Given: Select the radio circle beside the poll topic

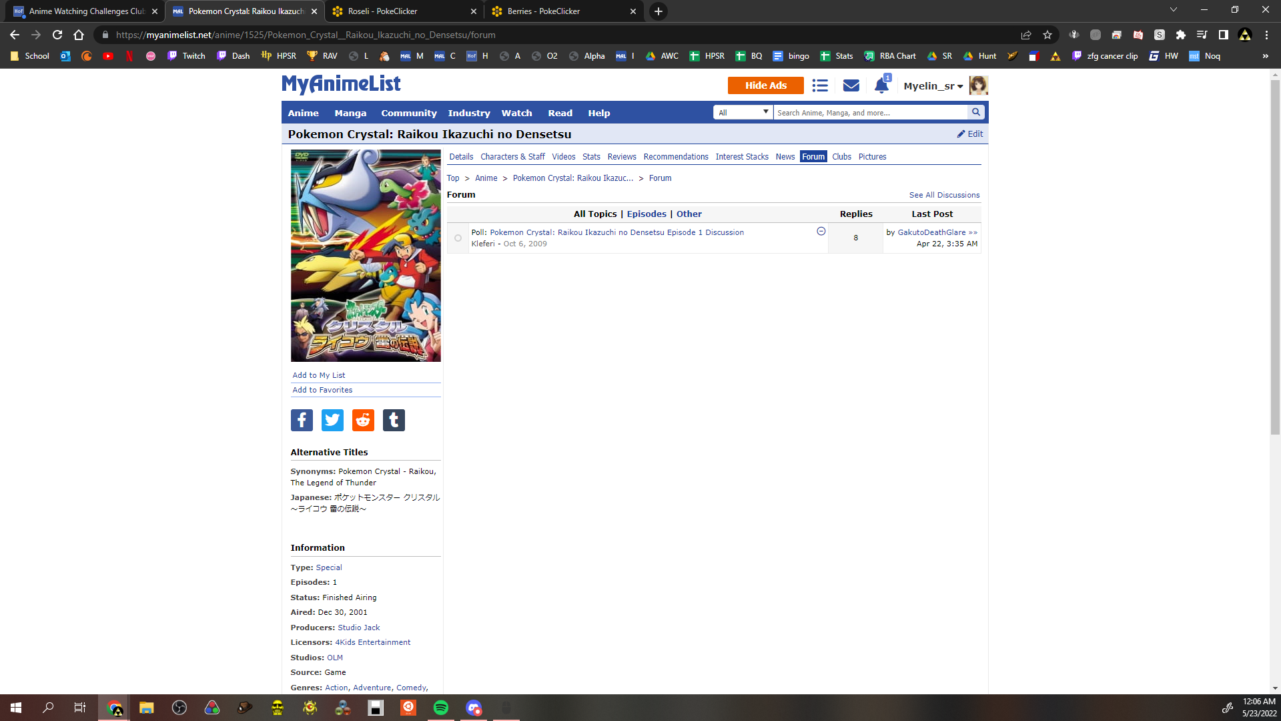Looking at the screenshot, I should tap(458, 238).
